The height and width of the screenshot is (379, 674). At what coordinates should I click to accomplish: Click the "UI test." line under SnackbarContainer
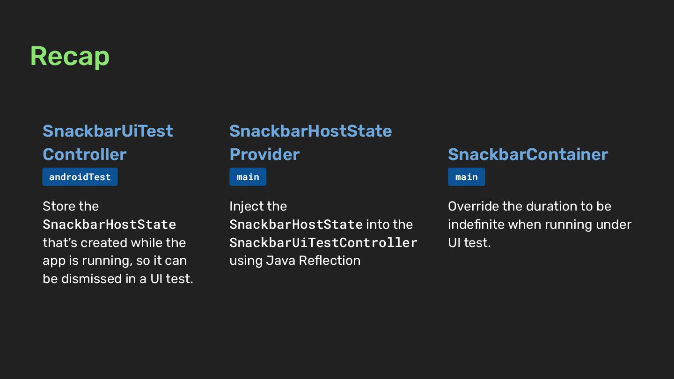click(469, 243)
